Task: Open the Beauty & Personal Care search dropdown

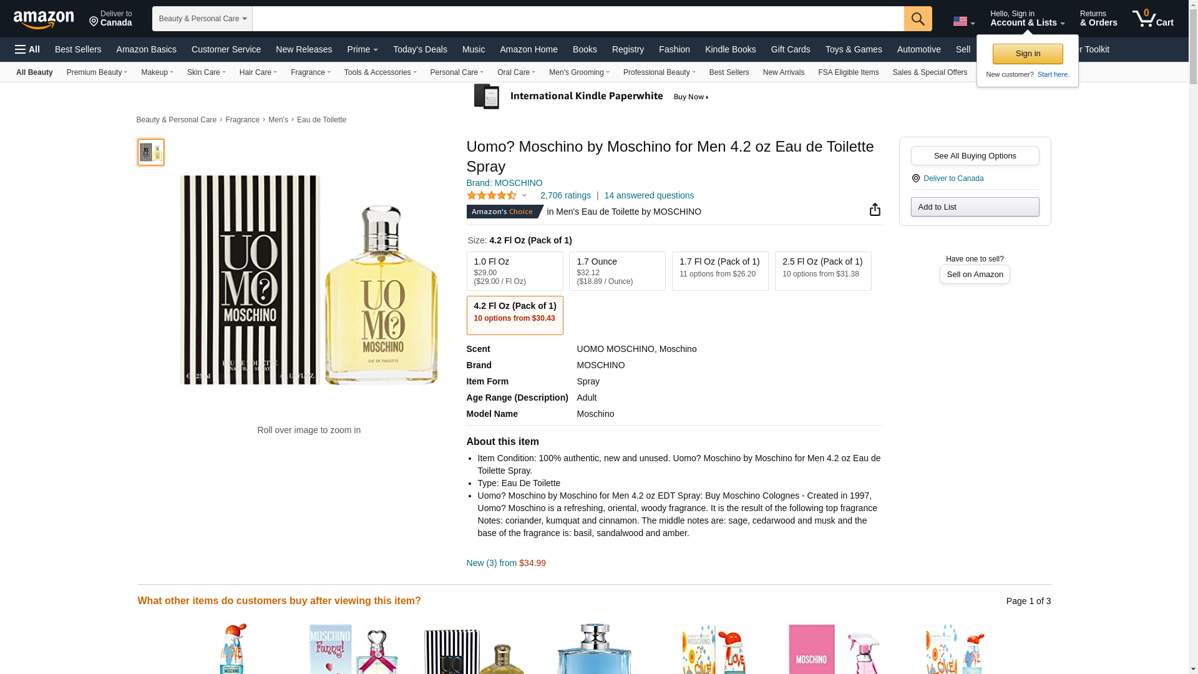Action: pos(202,19)
